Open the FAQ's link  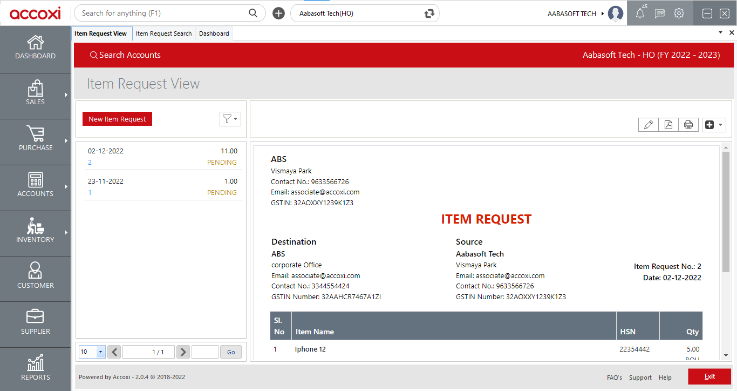(x=615, y=377)
